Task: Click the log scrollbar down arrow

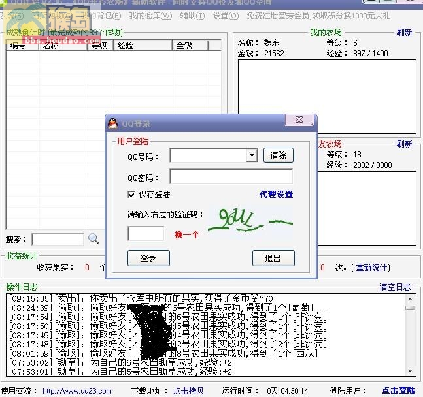Action: pos(410,371)
